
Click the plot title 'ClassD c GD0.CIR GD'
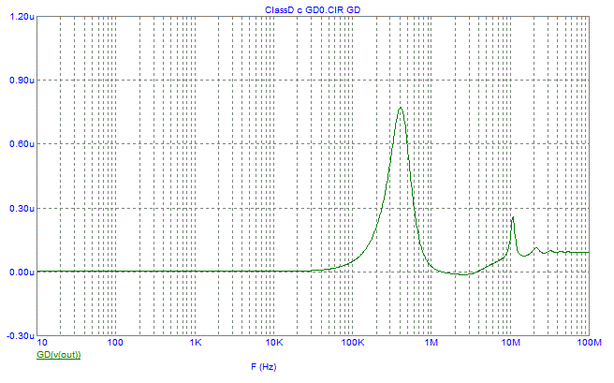(x=313, y=10)
